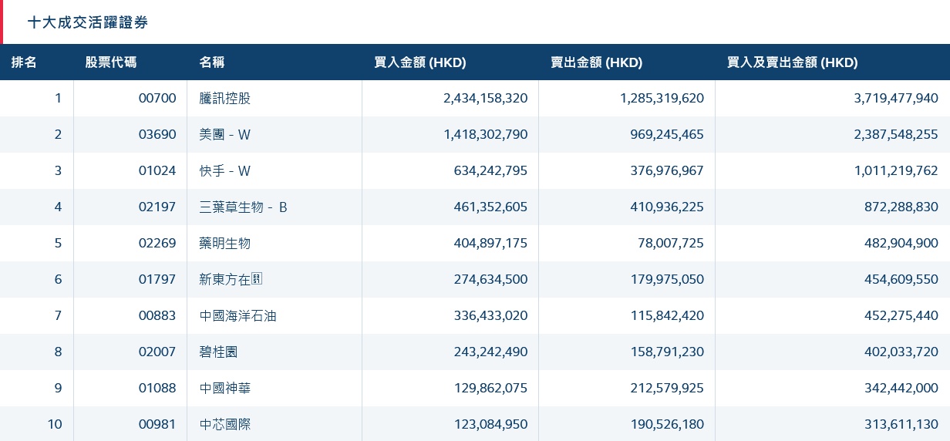Click the stock code 01024

coord(157,170)
